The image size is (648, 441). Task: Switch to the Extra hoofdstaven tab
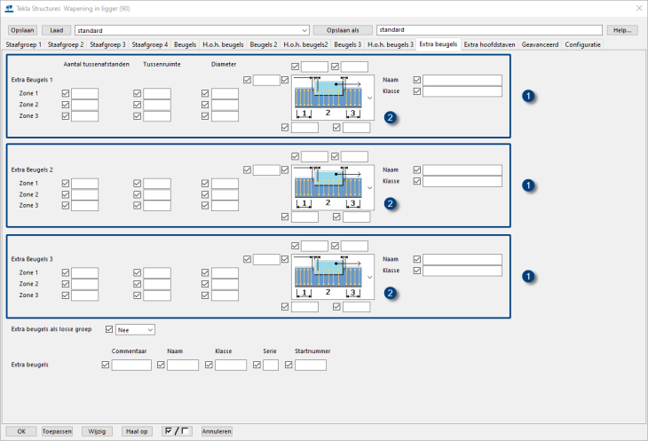point(490,43)
